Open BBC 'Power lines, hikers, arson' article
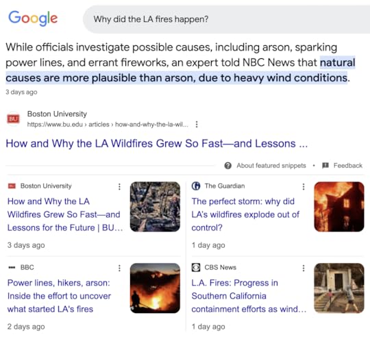 (x=59, y=296)
